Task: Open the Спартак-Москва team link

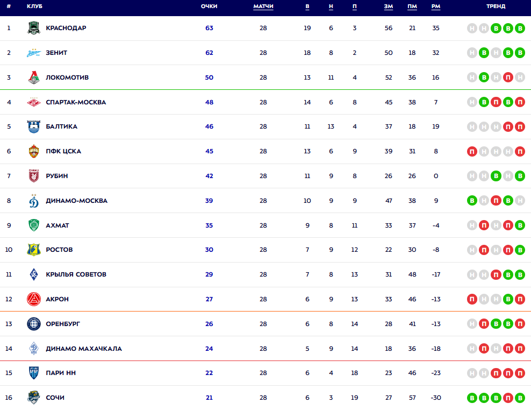Action: pos(76,102)
